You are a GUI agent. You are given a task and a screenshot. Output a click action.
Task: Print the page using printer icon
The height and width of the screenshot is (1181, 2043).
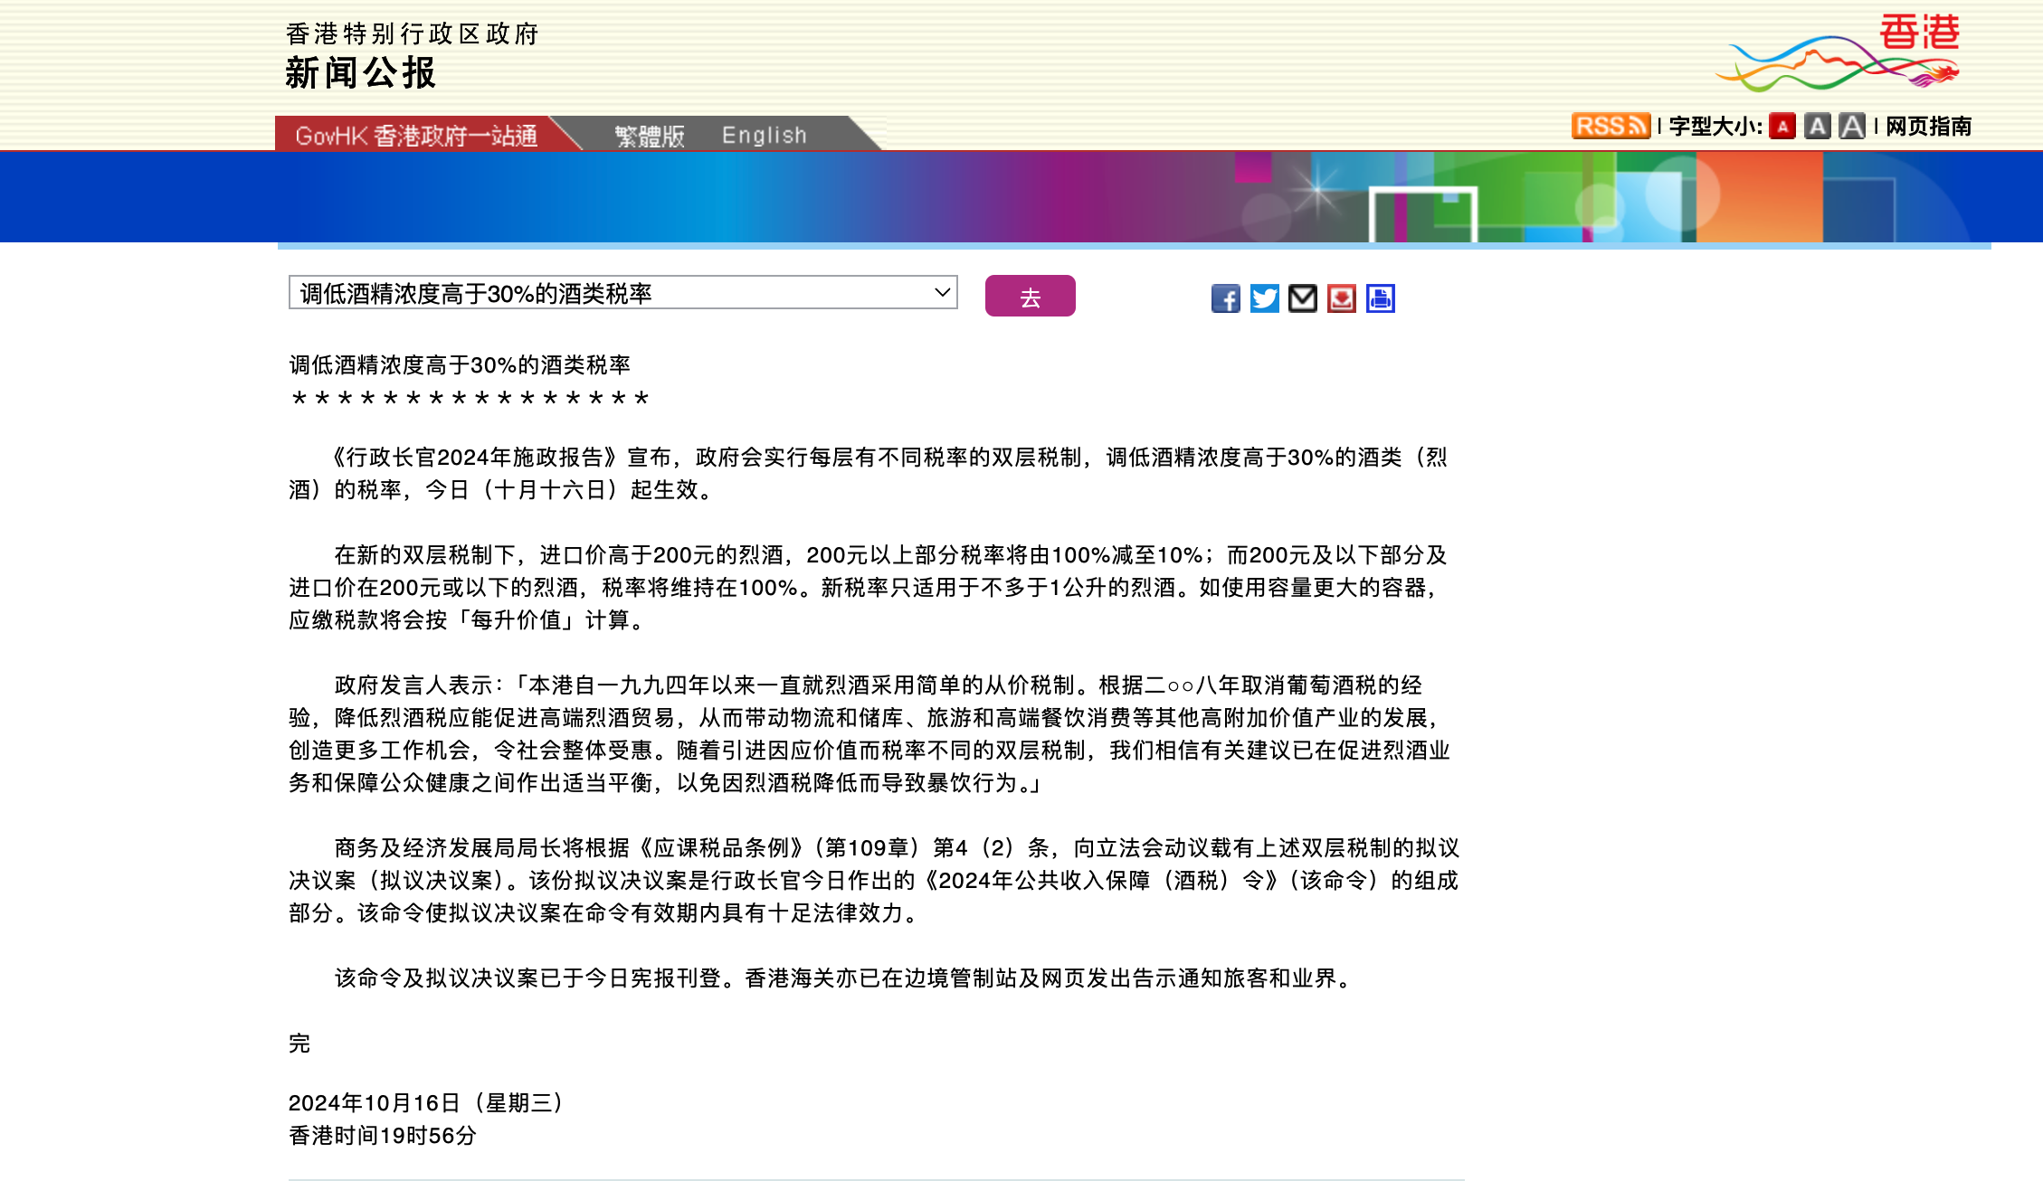[x=1381, y=298]
